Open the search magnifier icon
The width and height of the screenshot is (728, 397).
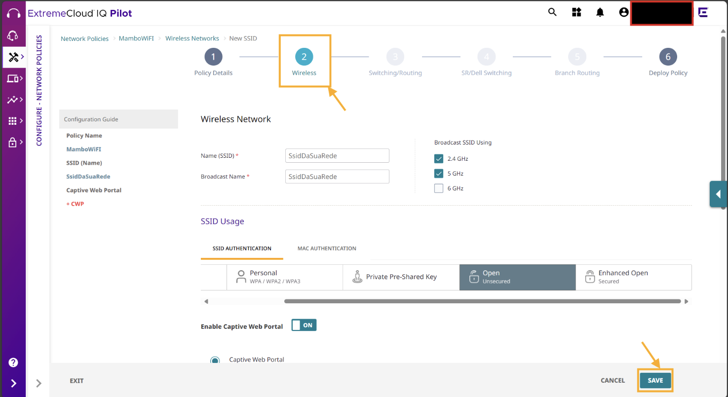tap(552, 12)
